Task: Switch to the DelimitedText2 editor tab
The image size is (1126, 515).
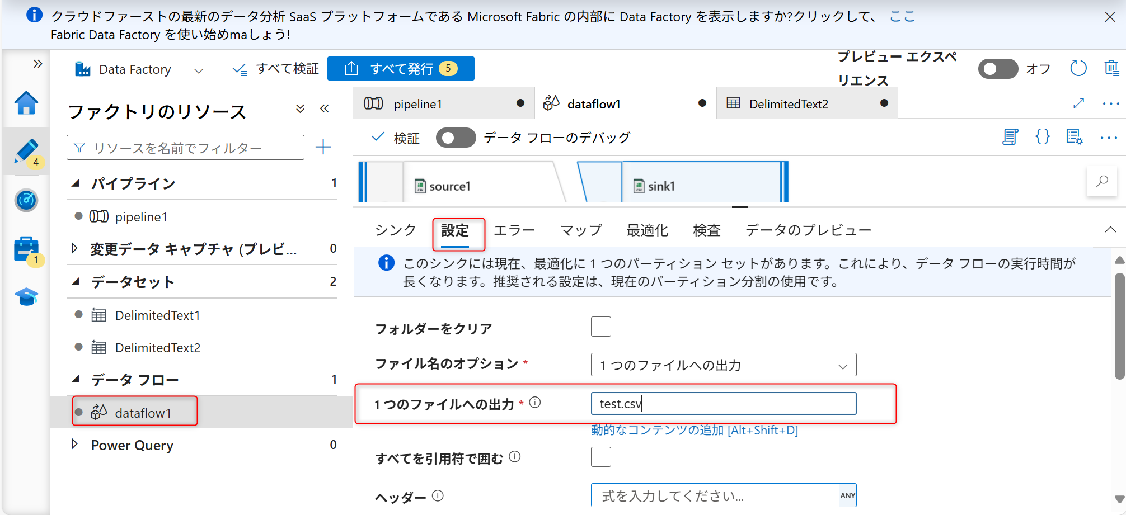Action: pyautogui.click(x=789, y=103)
